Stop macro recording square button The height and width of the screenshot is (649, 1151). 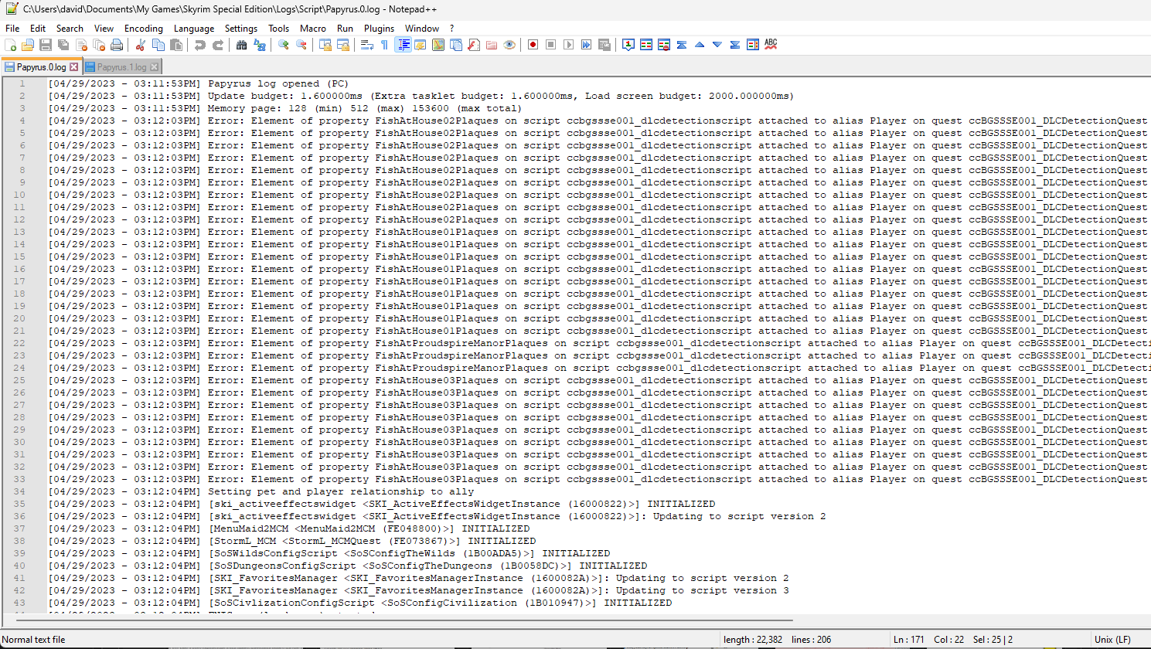coord(551,45)
